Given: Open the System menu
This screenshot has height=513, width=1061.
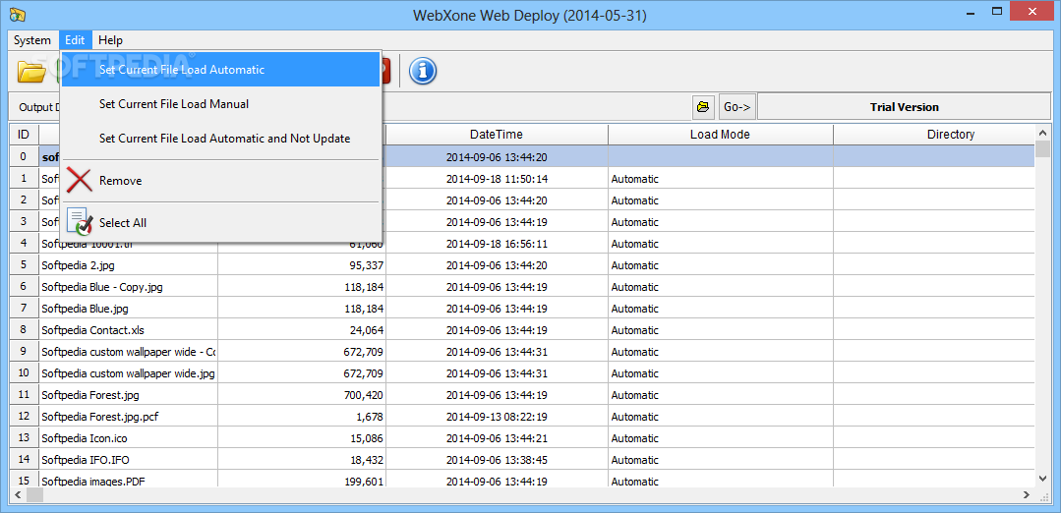Looking at the screenshot, I should pyautogui.click(x=31, y=40).
